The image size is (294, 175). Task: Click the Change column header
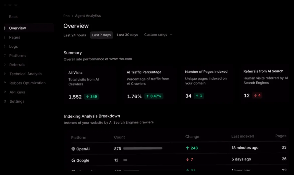pyautogui.click(x=192, y=137)
